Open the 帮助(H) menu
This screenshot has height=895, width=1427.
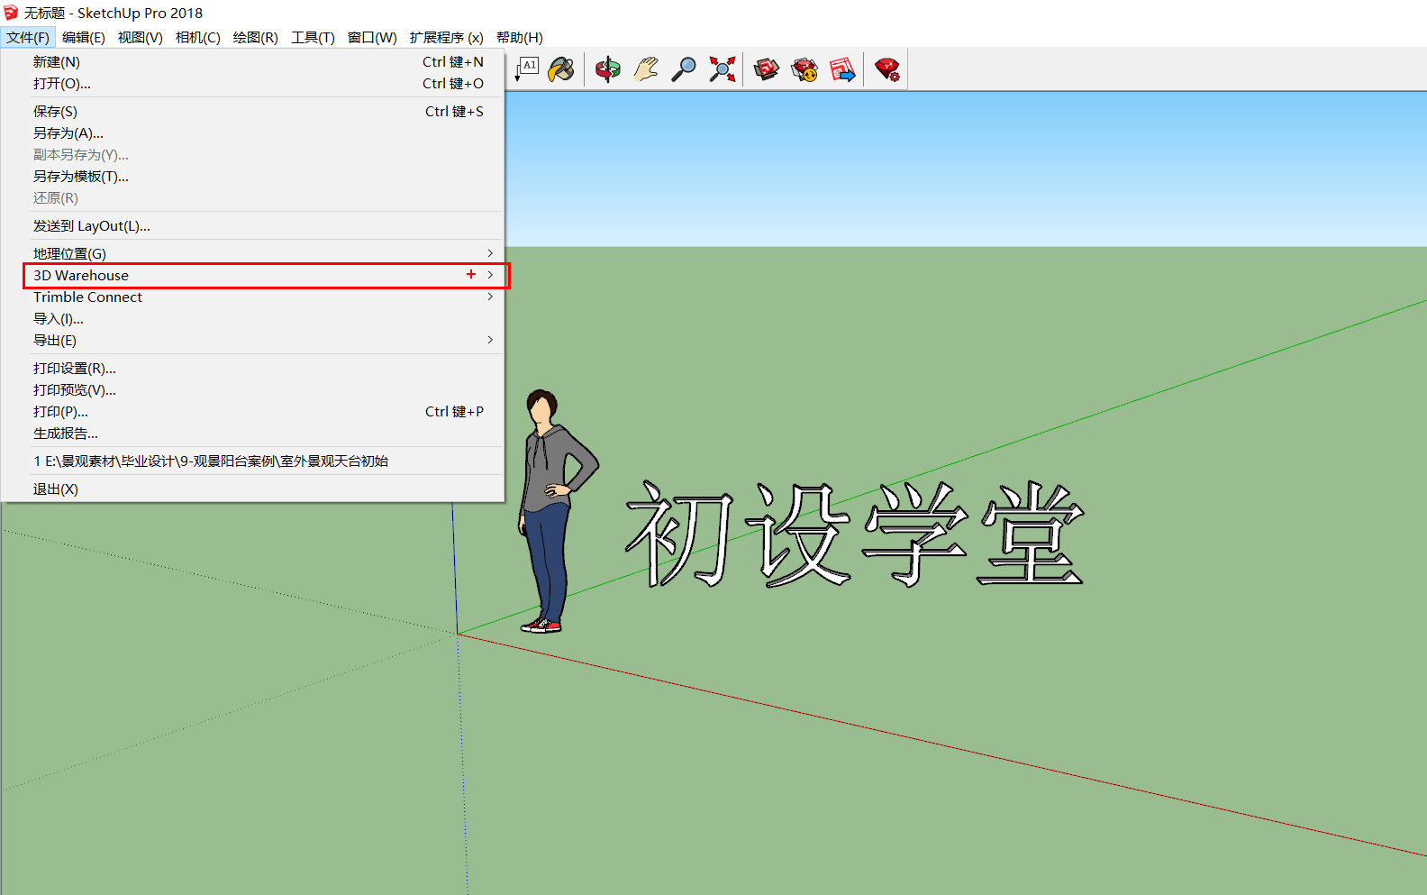520,37
